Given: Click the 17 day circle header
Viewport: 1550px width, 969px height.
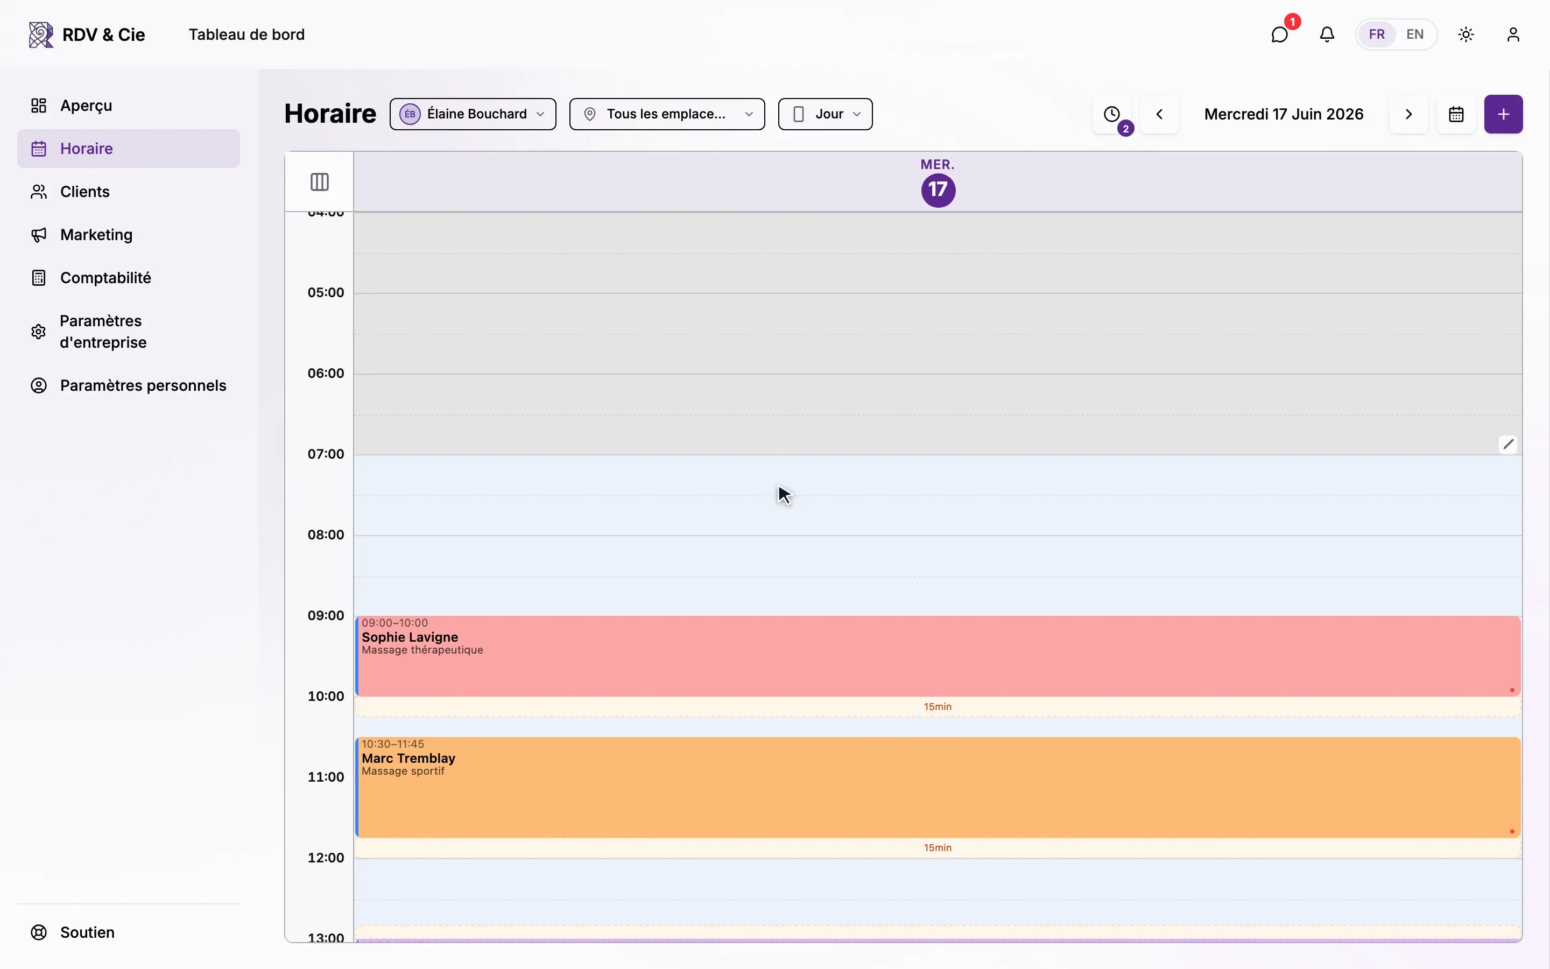Looking at the screenshot, I should (x=938, y=191).
